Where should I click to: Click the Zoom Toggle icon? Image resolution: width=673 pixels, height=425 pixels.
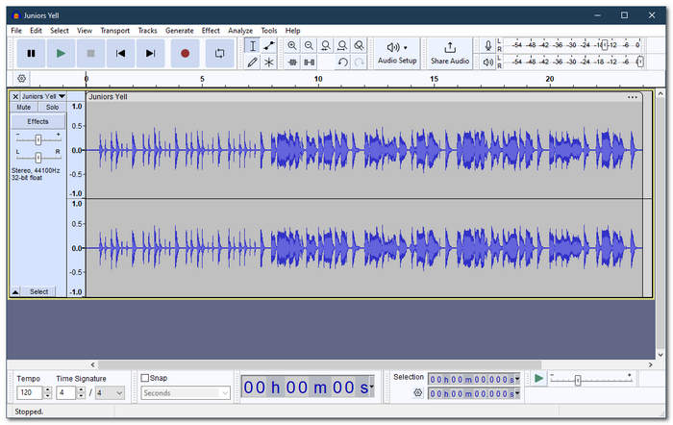point(359,45)
